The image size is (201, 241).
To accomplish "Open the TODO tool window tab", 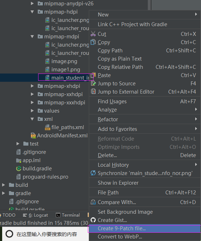I will tap(8, 215).
